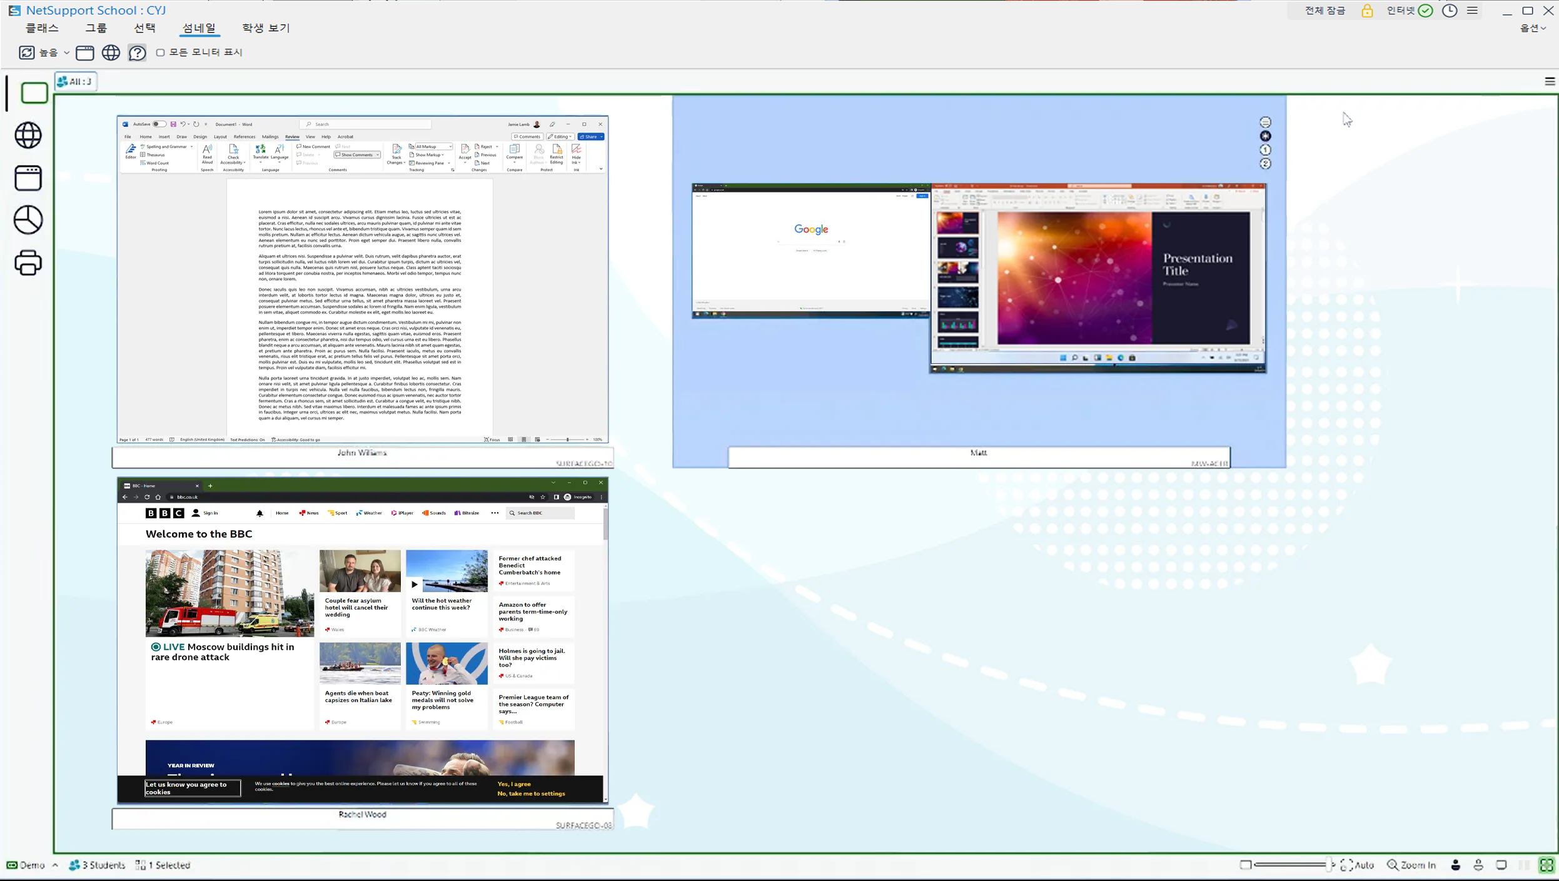Toggle the 전체 잠금 padlock

(1367, 11)
